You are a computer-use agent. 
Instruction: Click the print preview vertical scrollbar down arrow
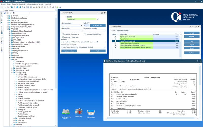pos(200,116)
